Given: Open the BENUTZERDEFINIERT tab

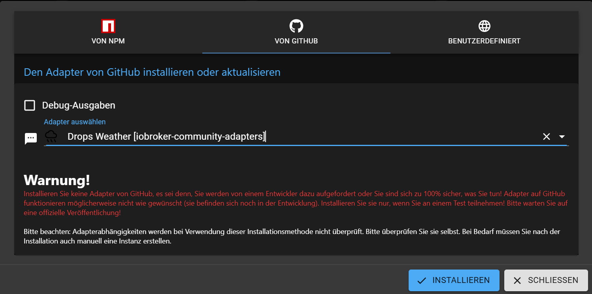Looking at the screenshot, I should tap(484, 32).
